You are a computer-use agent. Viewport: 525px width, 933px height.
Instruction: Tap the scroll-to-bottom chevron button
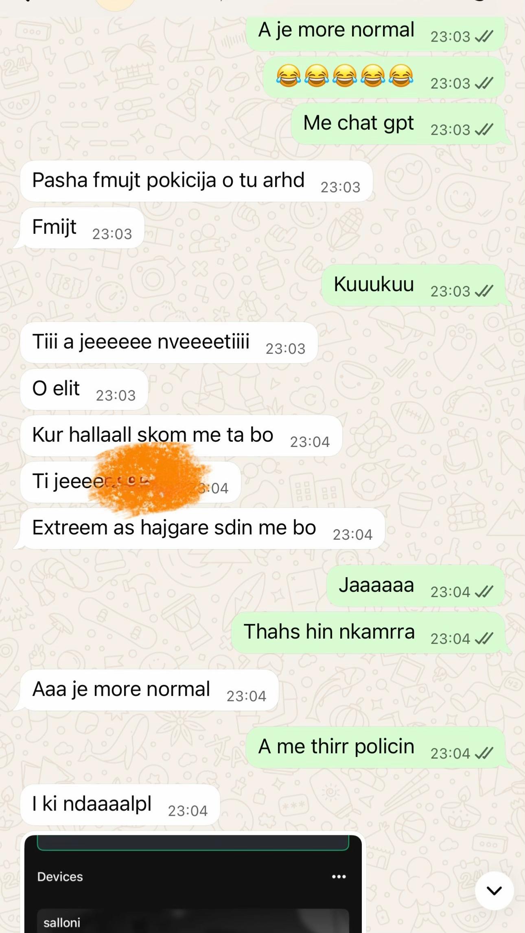(494, 890)
